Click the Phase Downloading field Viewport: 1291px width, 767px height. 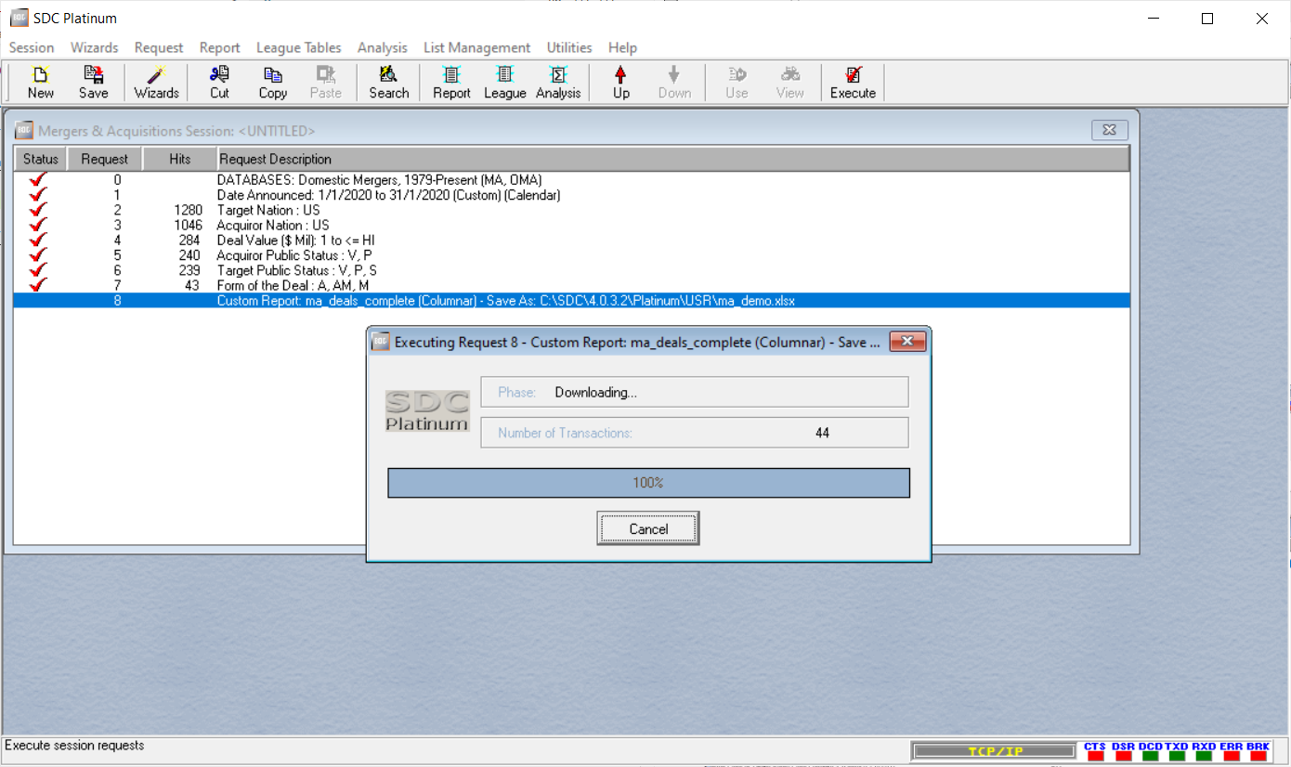coord(694,392)
